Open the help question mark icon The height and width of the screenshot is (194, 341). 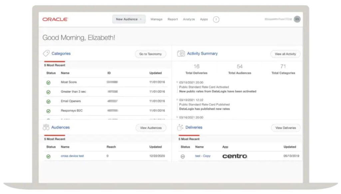click(x=216, y=19)
